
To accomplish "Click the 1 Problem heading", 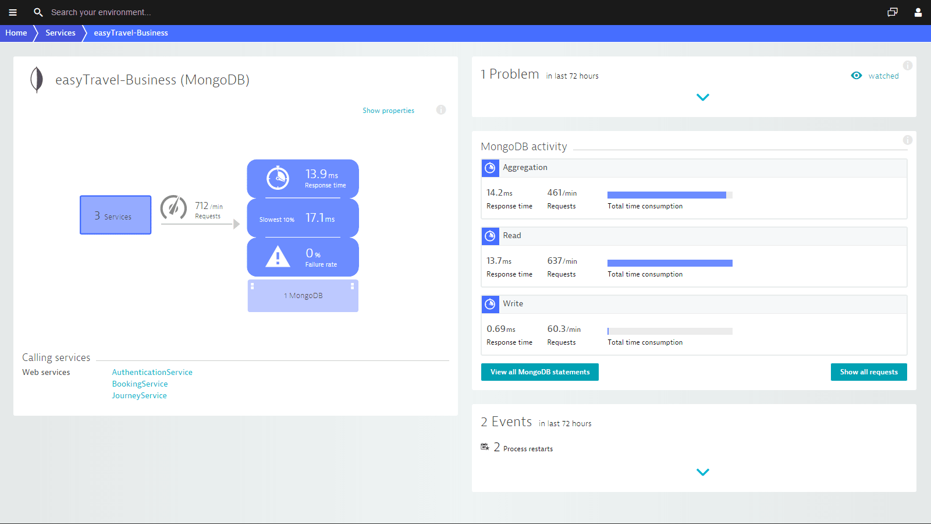I will click(x=510, y=75).
